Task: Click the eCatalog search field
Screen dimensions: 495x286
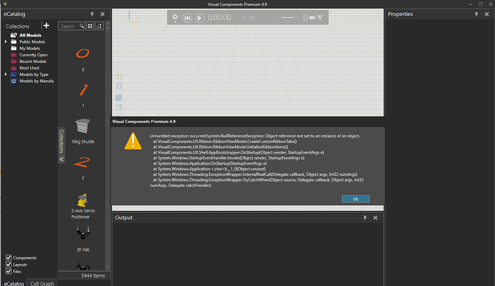Action: click(69, 26)
